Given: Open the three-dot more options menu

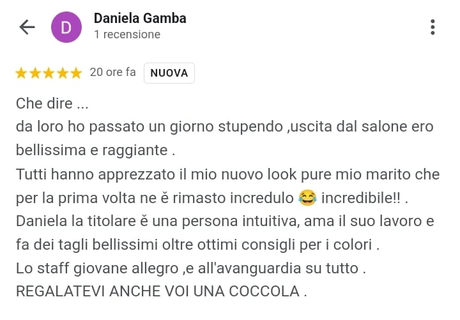Looking at the screenshot, I should click(433, 27).
